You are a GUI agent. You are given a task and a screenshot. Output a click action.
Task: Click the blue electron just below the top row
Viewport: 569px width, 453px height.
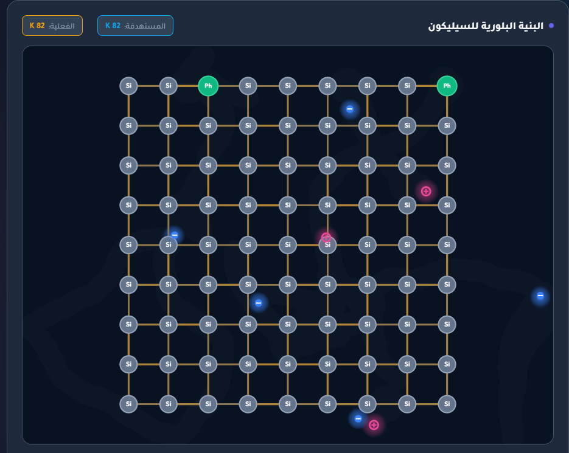tap(350, 109)
